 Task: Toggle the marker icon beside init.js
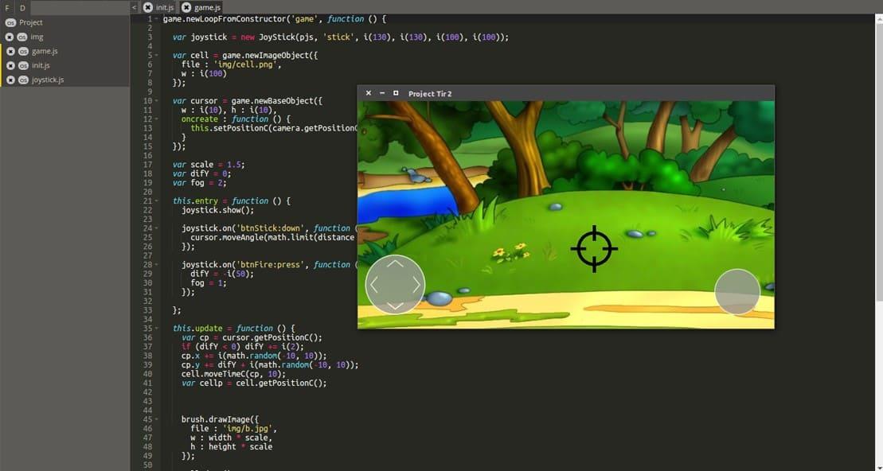coord(10,65)
